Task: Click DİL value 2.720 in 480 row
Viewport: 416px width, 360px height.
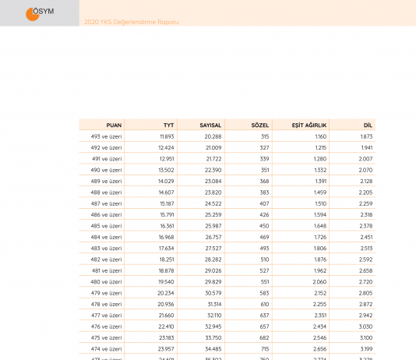Action: tap(365, 282)
